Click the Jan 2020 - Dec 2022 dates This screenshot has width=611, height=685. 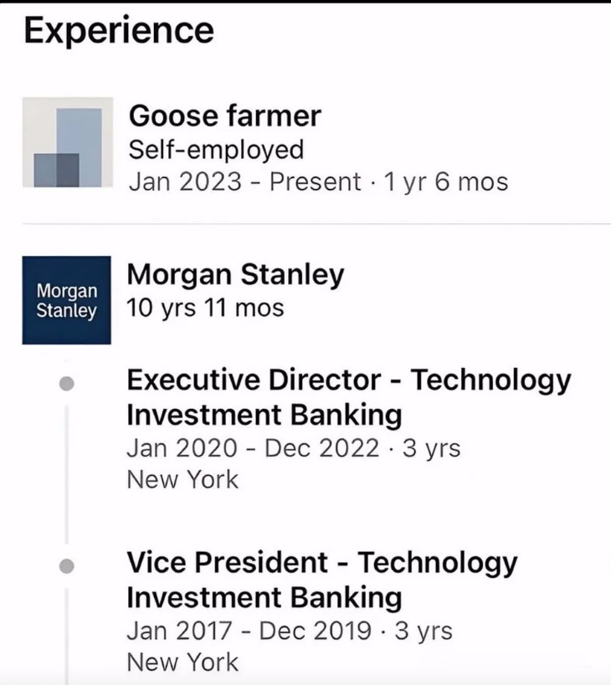pyautogui.click(x=253, y=448)
